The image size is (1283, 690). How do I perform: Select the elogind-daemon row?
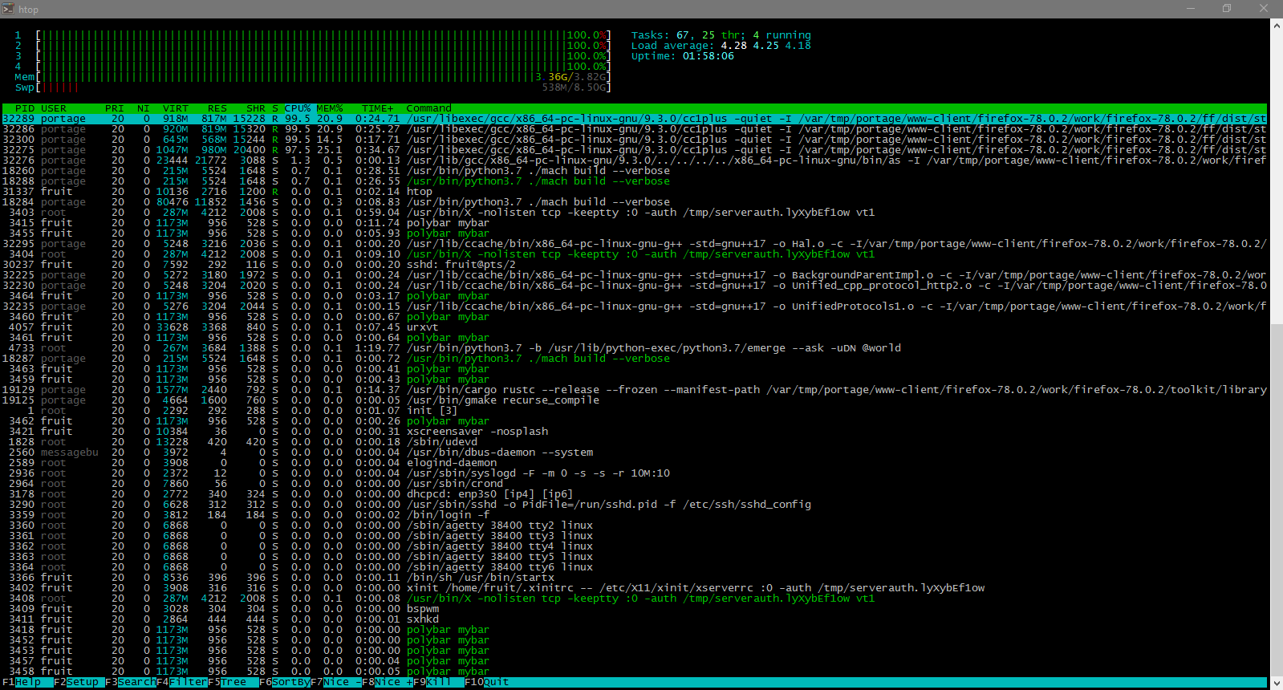pyautogui.click(x=635, y=463)
